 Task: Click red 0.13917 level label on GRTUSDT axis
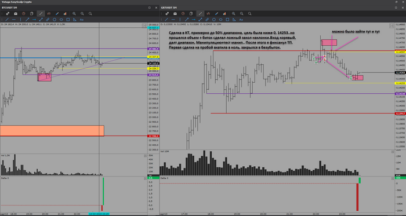(x=400, y=114)
